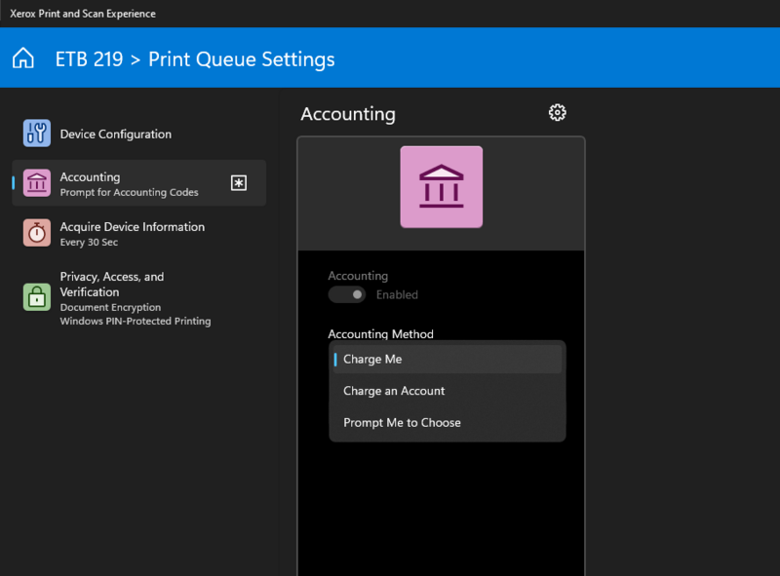The width and height of the screenshot is (780, 576).
Task: Select Acquire Device Information label text
Action: [132, 227]
